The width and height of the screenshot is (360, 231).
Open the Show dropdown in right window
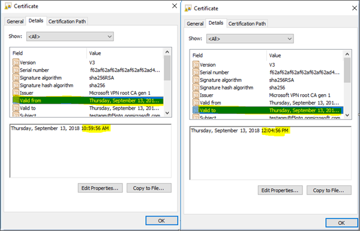point(250,39)
